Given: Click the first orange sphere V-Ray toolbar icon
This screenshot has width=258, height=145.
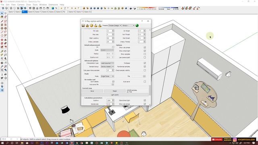Looking at the screenshot, I should click(x=84, y=8).
